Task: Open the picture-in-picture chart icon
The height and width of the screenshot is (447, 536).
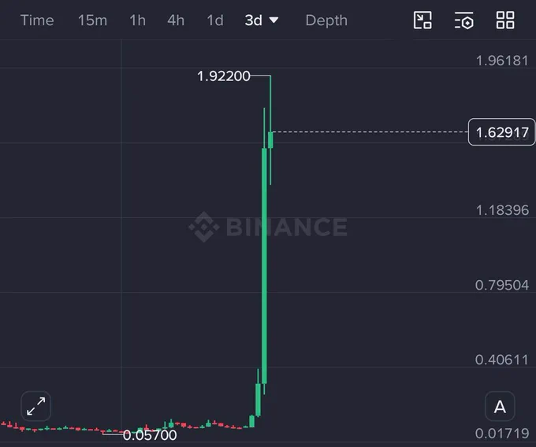Action: 422,20
